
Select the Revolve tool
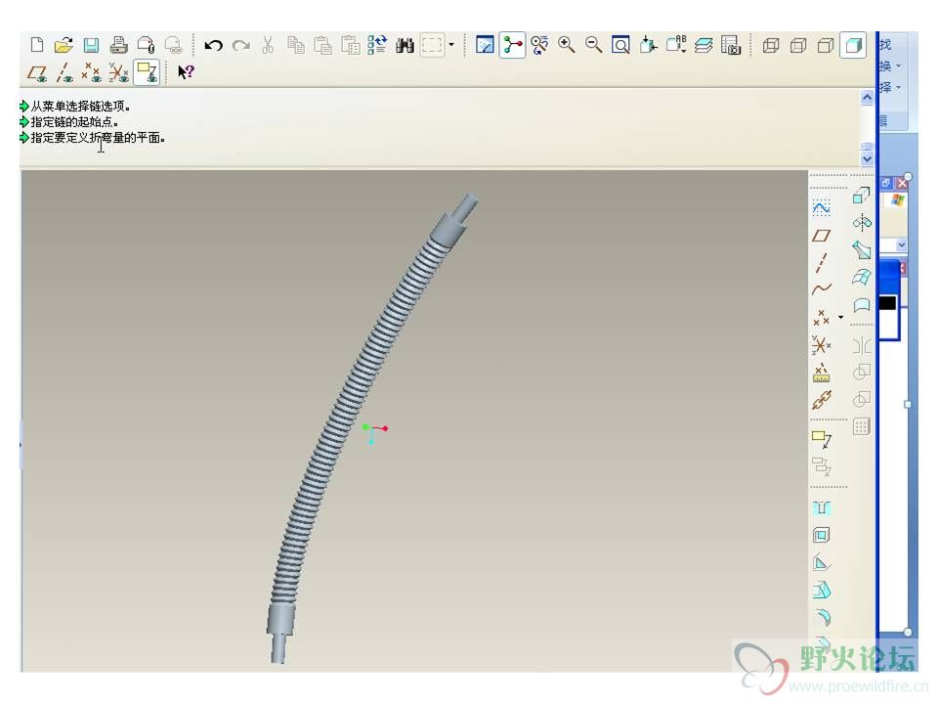click(862, 223)
